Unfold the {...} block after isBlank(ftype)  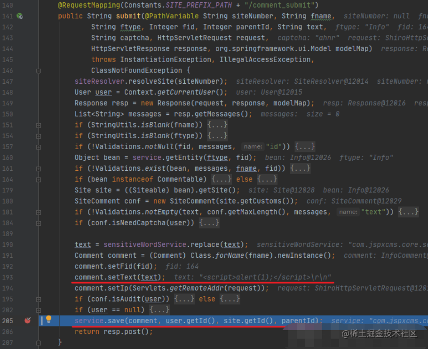click(x=217, y=135)
